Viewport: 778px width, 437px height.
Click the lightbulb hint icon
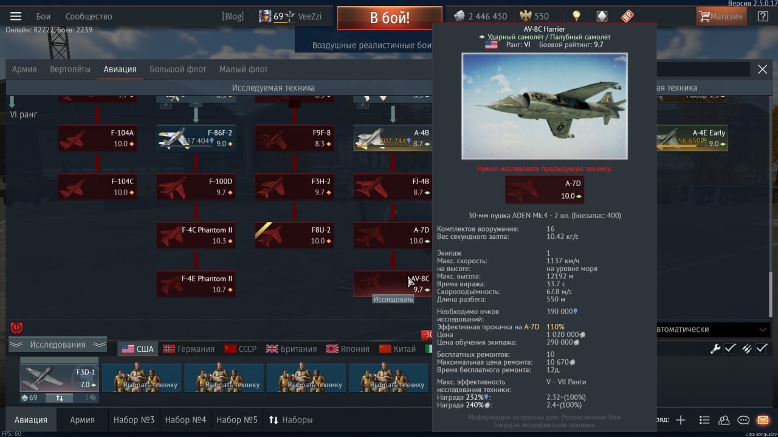point(576,16)
